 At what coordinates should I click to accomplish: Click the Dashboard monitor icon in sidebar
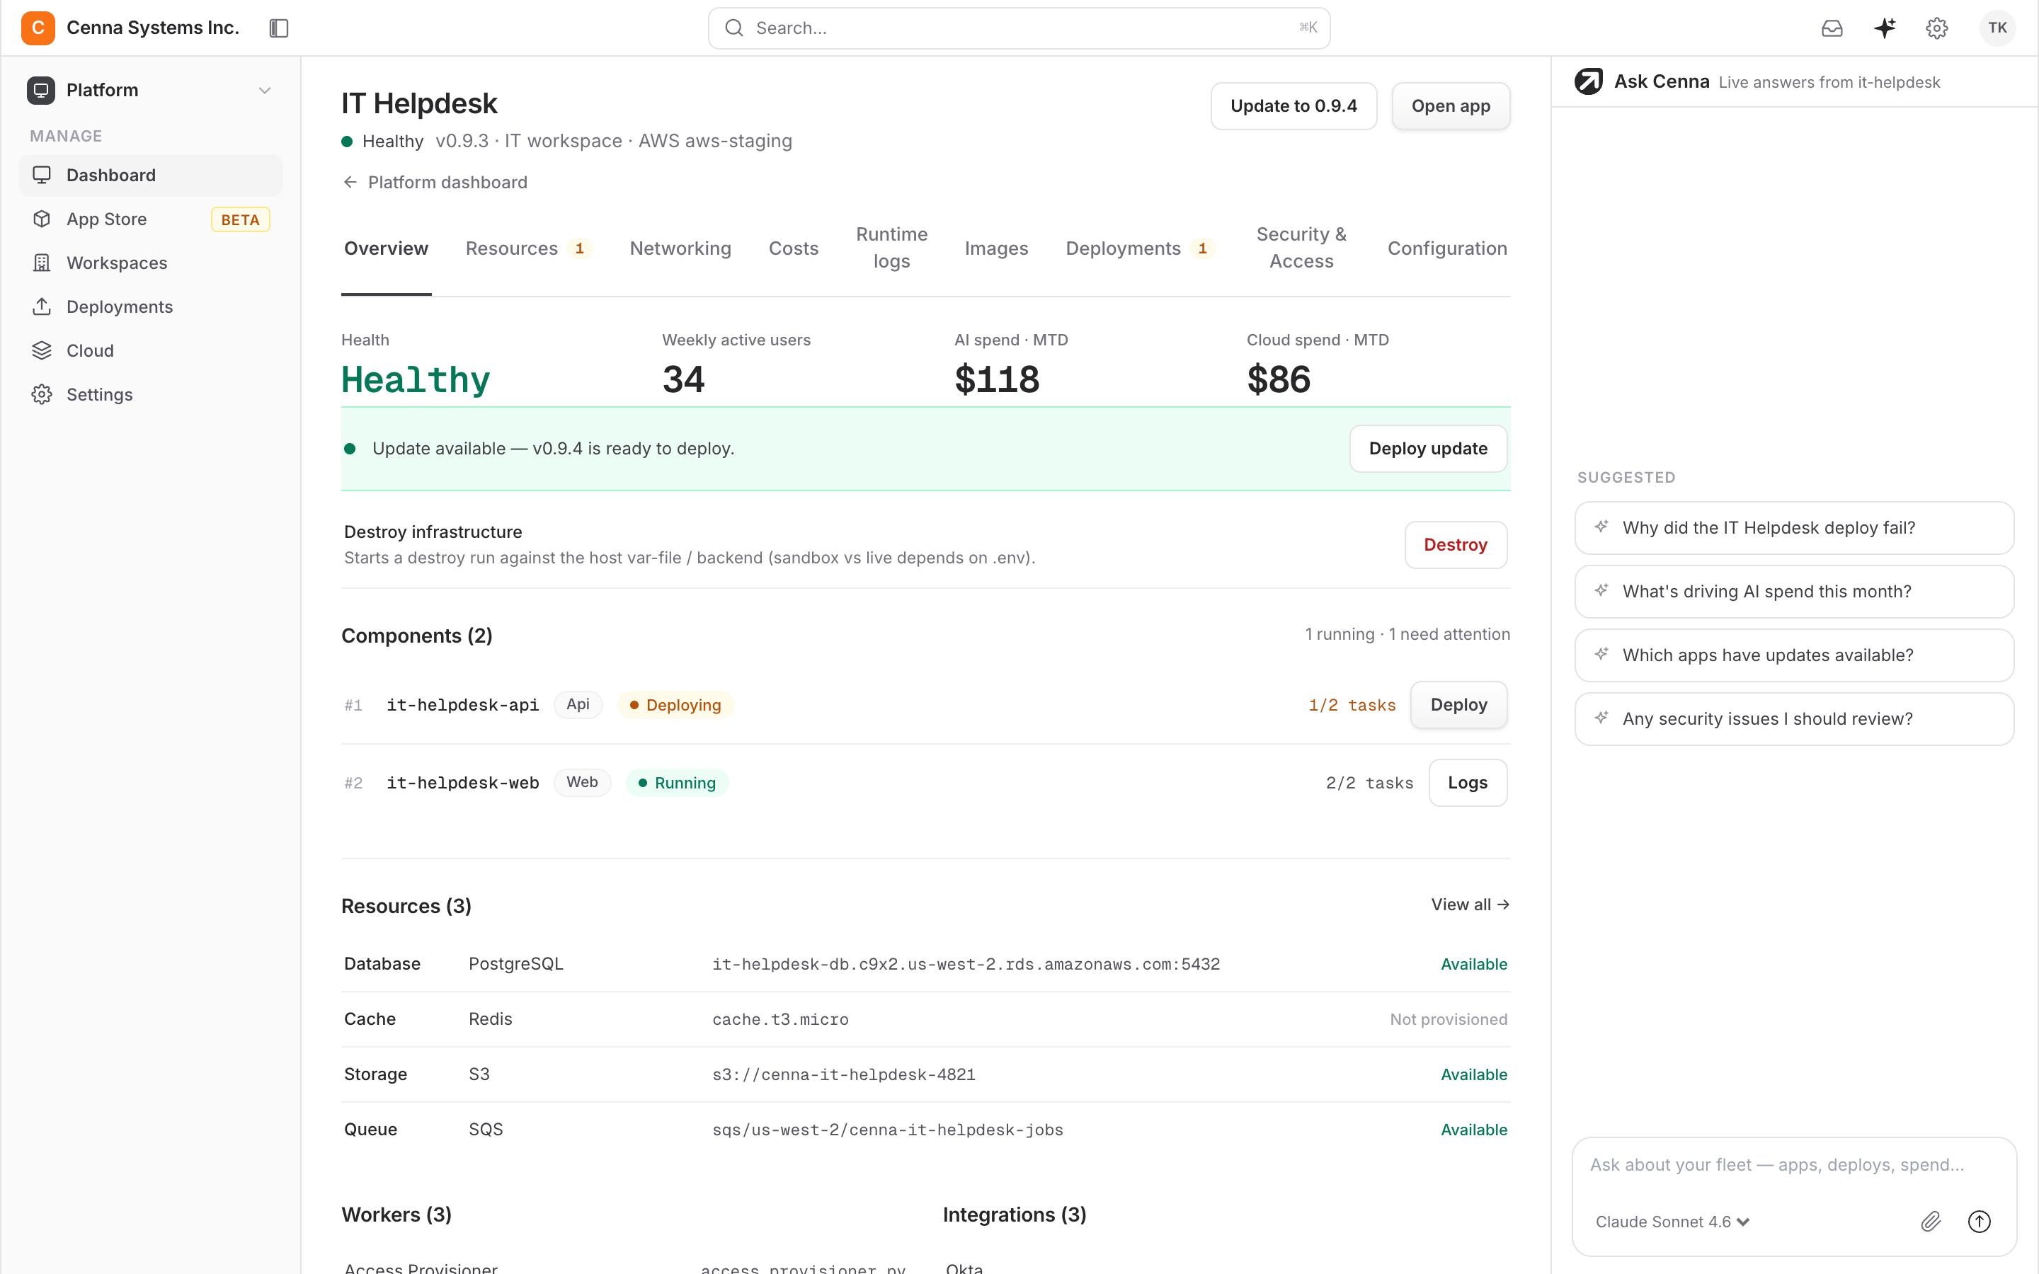tap(41, 176)
